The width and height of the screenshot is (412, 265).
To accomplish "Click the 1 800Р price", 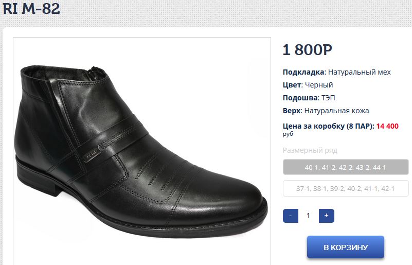I will 308,50.
